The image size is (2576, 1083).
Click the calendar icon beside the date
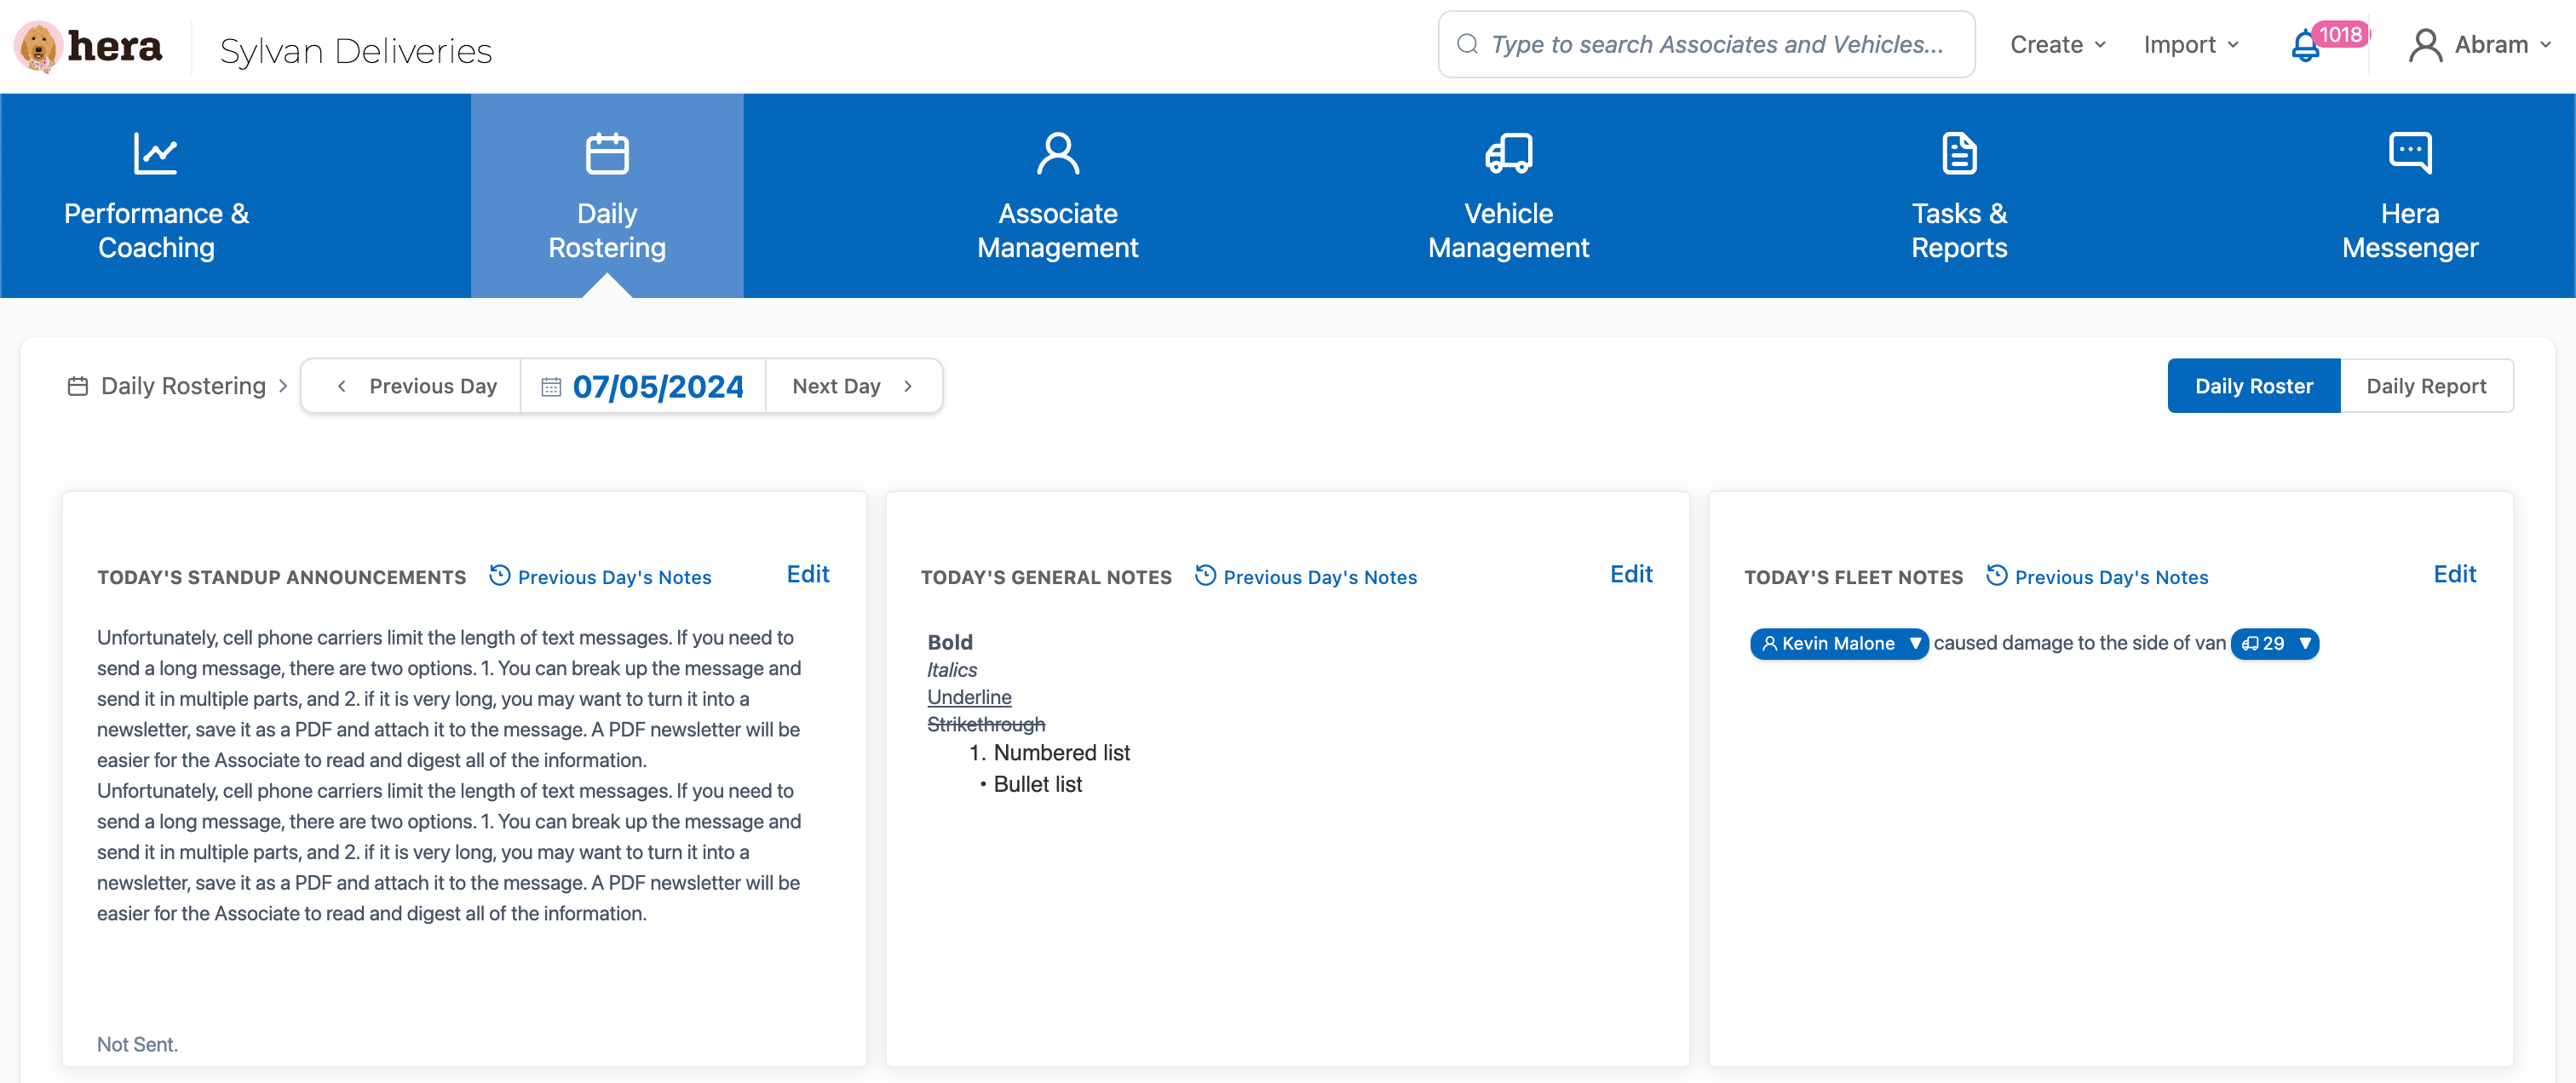551,387
